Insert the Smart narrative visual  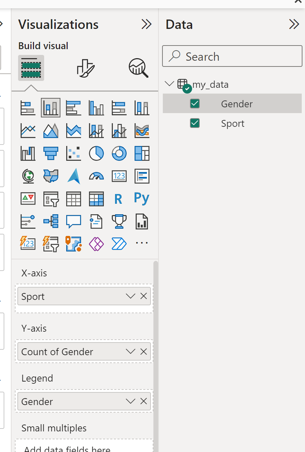96,221
